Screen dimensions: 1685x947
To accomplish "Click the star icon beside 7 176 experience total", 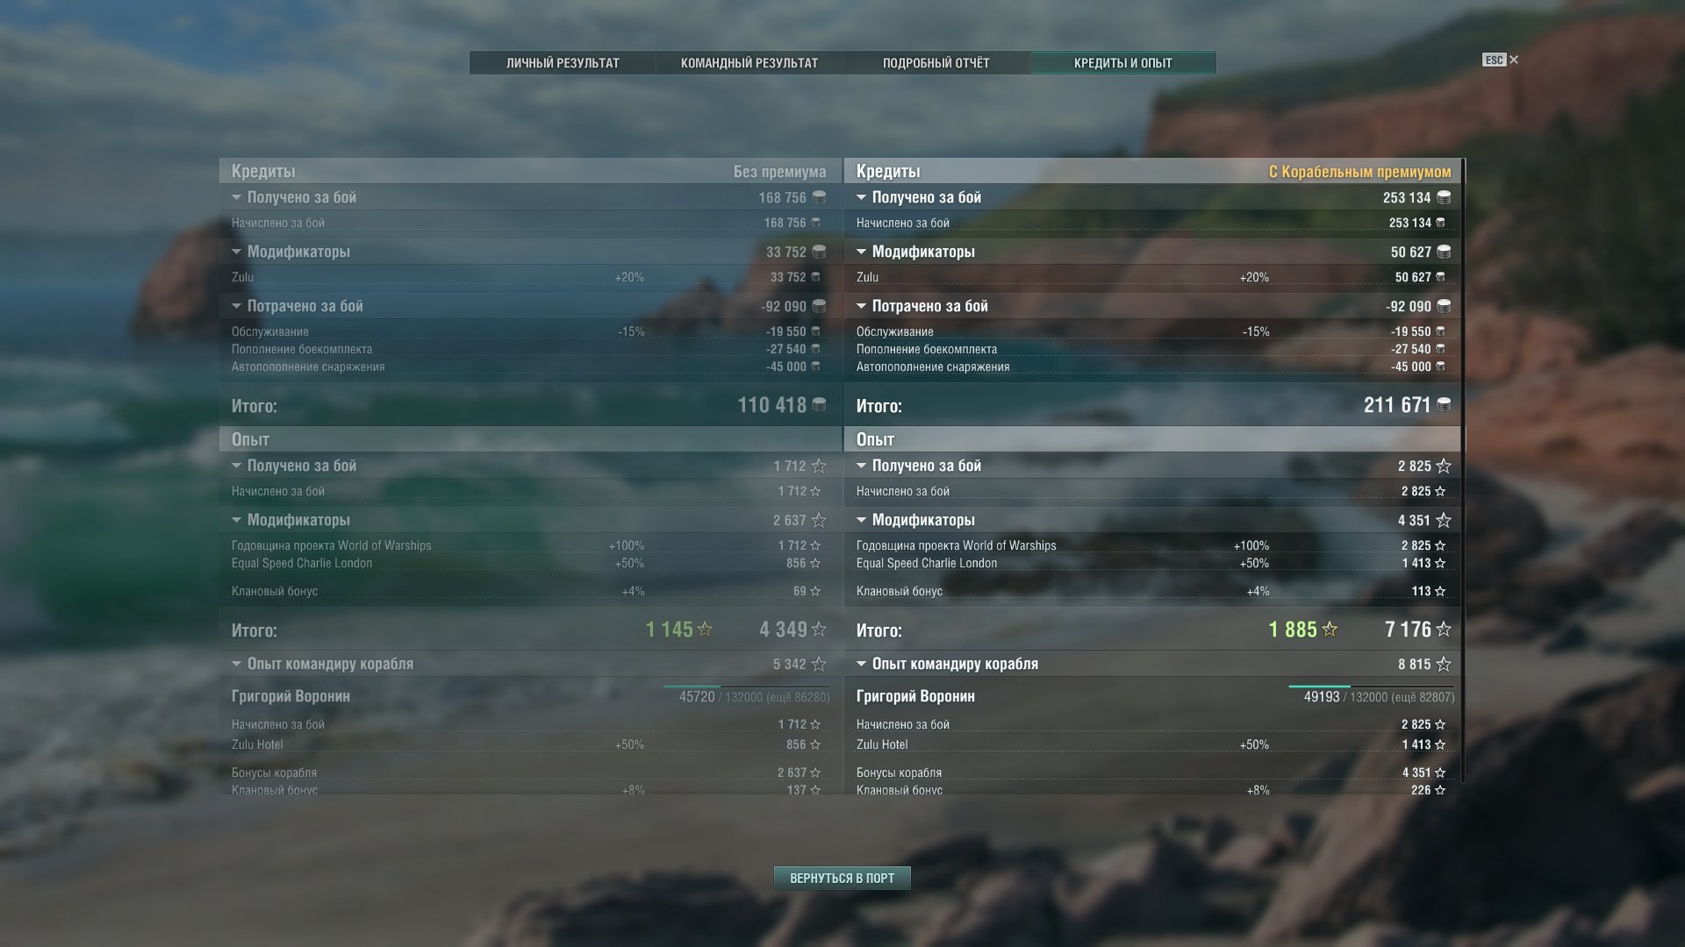I will pyautogui.click(x=1444, y=630).
